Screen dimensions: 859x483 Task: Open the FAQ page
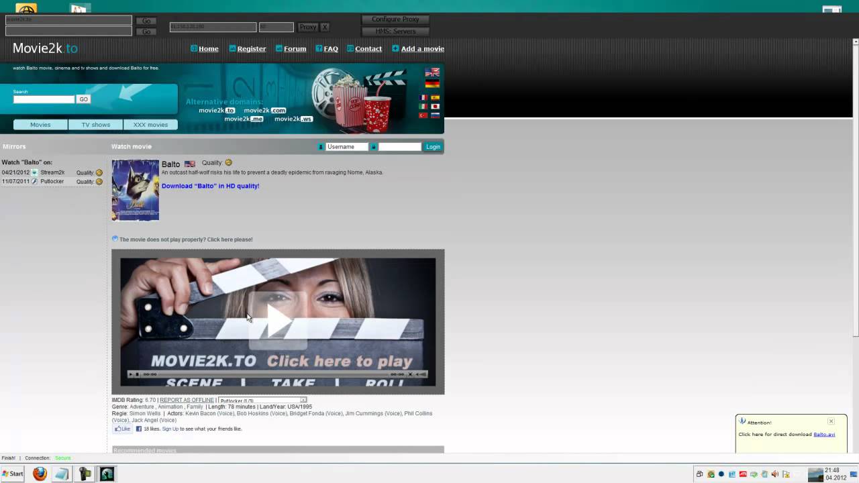[331, 48]
